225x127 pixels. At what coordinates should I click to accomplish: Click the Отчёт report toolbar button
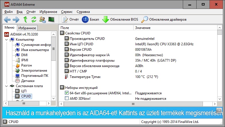pyautogui.click(x=70, y=19)
